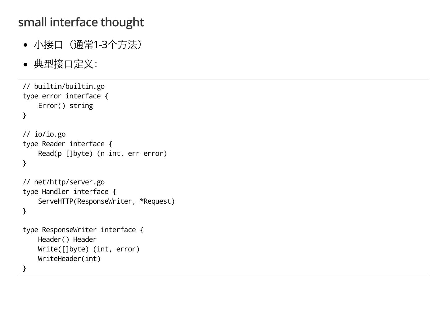Click the "WriteHeader(int)" method line

[69, 259]
